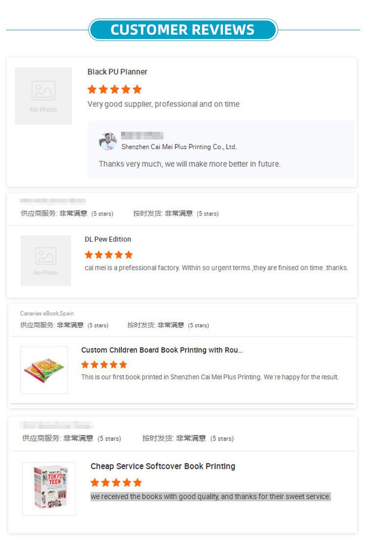Click the stars under Cheap Service Softcover Book
Image resolution: width=366 pixels, height=544 pixels.
click(x=116, y=483)
